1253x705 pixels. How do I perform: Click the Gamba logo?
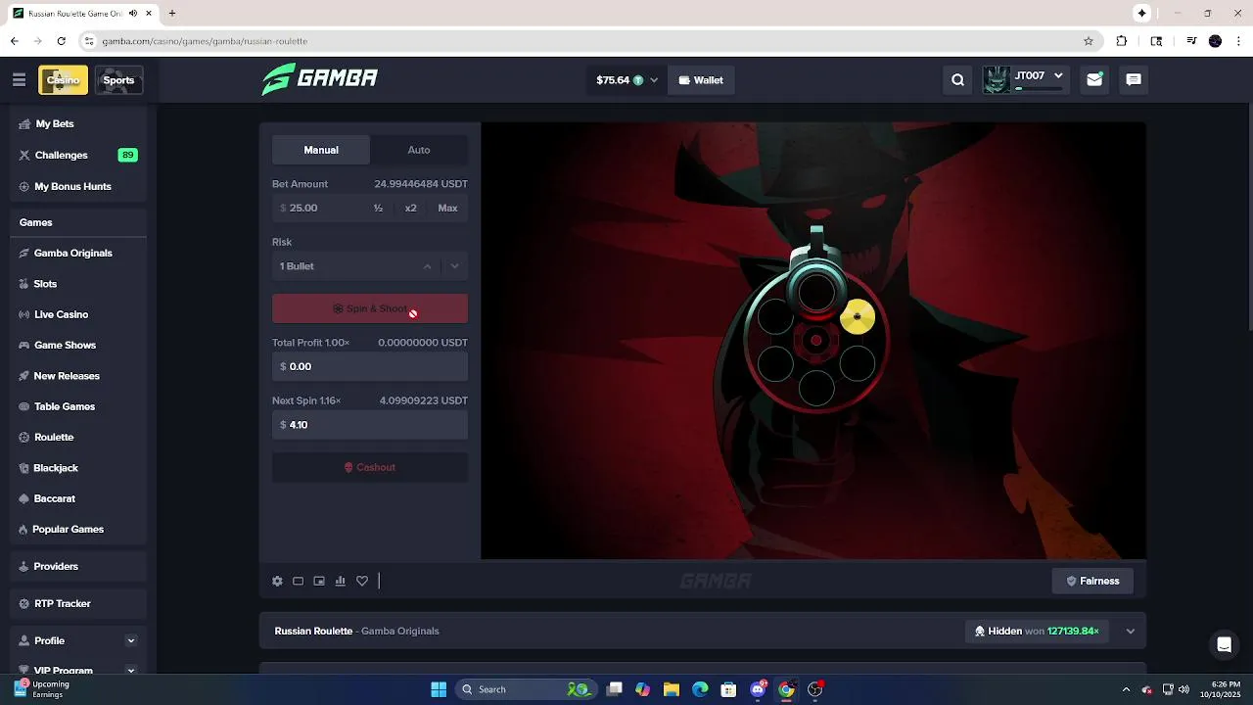point(320,79)
